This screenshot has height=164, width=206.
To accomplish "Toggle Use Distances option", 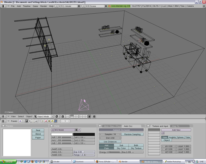I will tap(110, 142).
